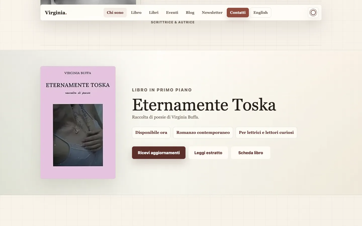Viewport: 362px width, 226px height.
Task: Open the Chi sono nav item
Action: click(115, 13)
